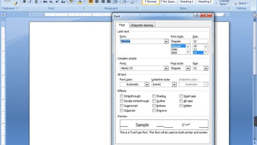Viewport: 257px width, 145px height.
Task: Select the Format Painter brush
Action: pyautogui.click(x=16, y=3)
